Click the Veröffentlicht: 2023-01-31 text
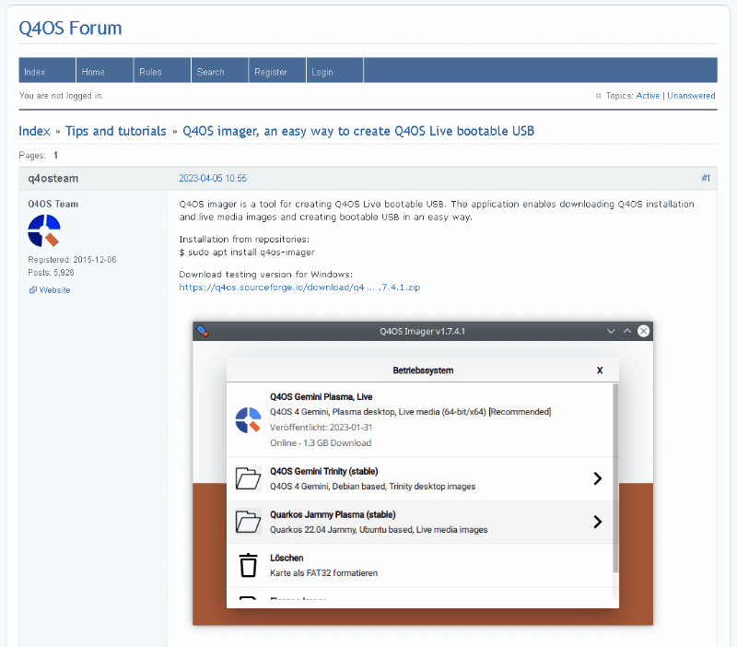Image resolution: width=737 pixels, height=647 pixels. [x=321, y=427]
